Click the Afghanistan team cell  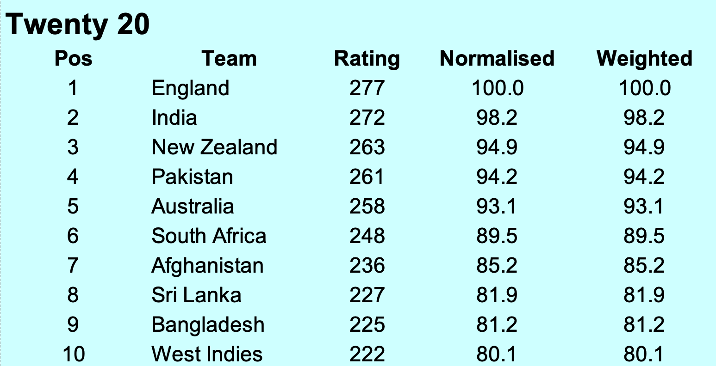coord(207,266)
